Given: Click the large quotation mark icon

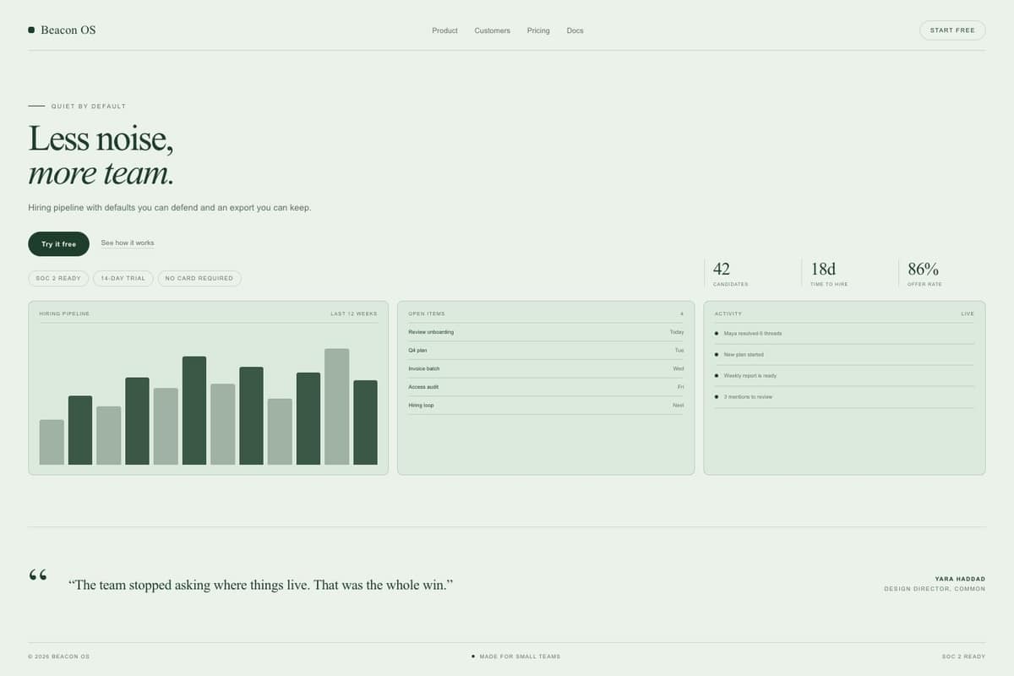Looking at the screenshot, I should tap(38, 576).
